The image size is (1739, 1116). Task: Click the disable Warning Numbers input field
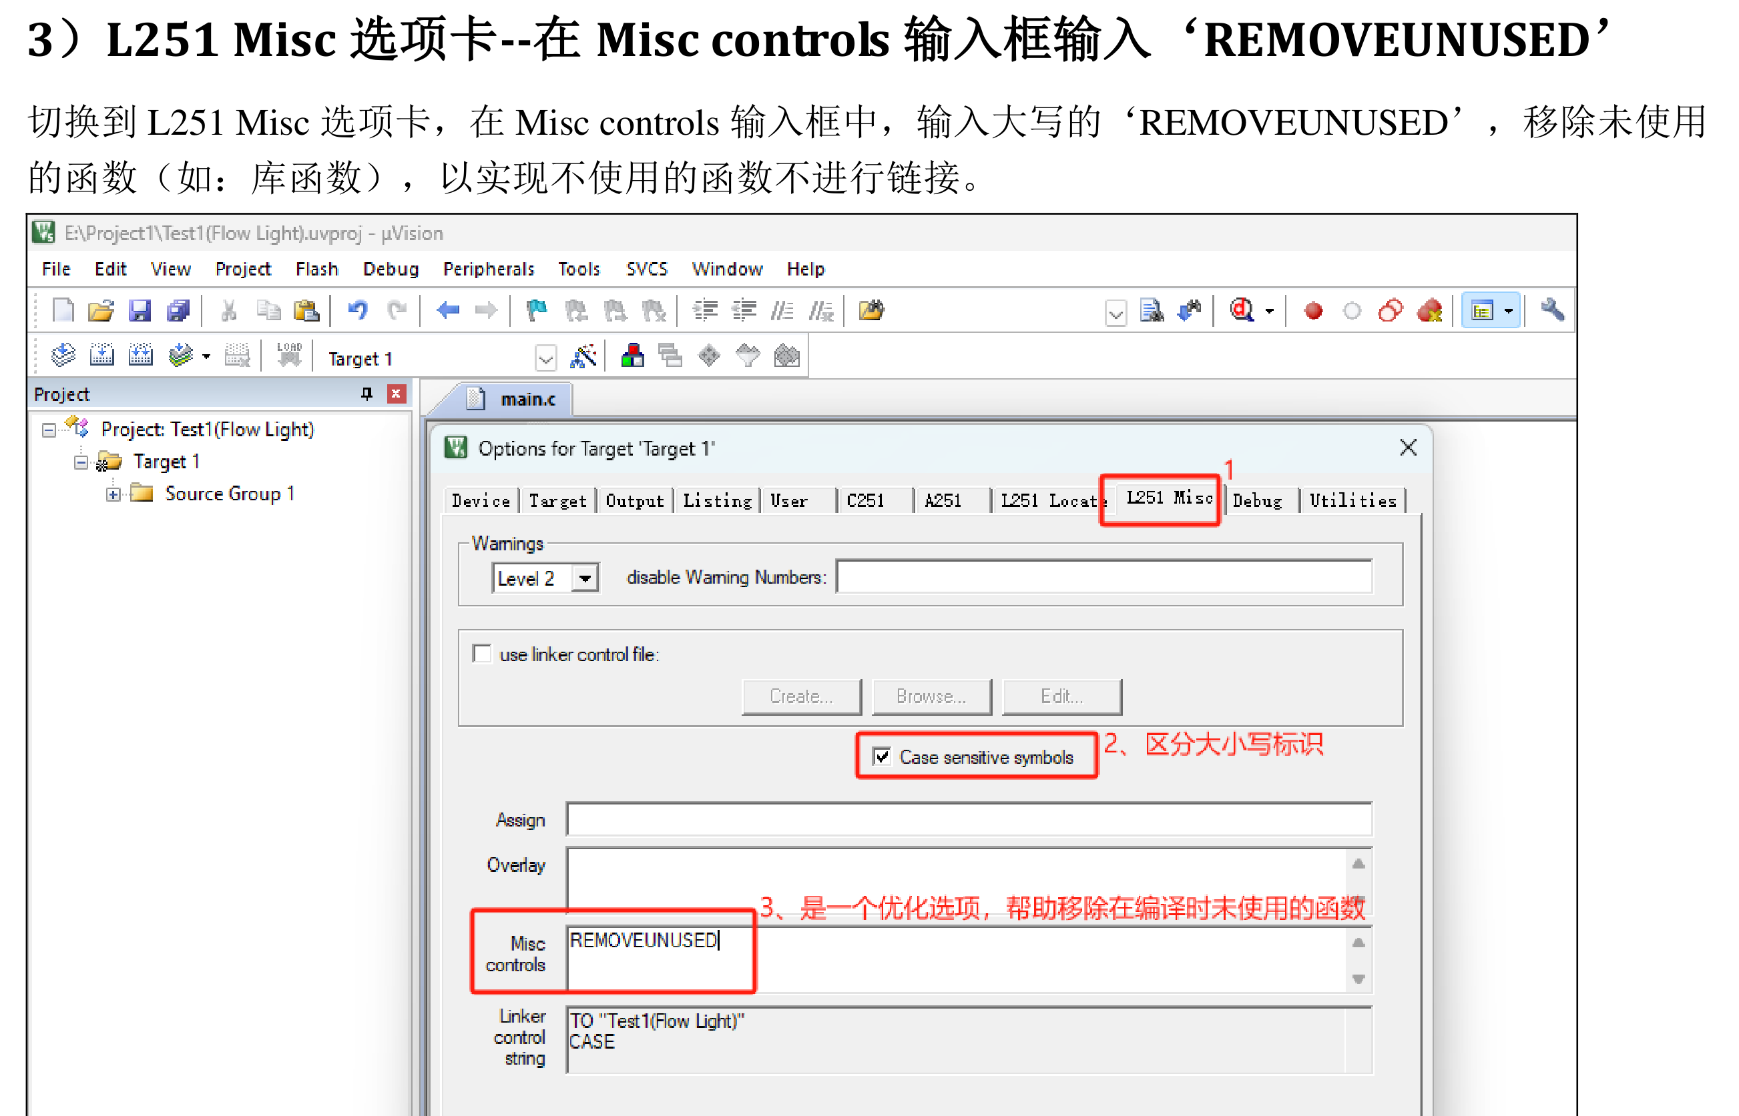pos(1102,578)
